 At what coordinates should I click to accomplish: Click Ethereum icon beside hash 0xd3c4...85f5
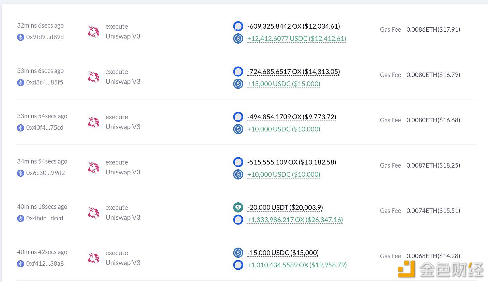tap(21, 82)
